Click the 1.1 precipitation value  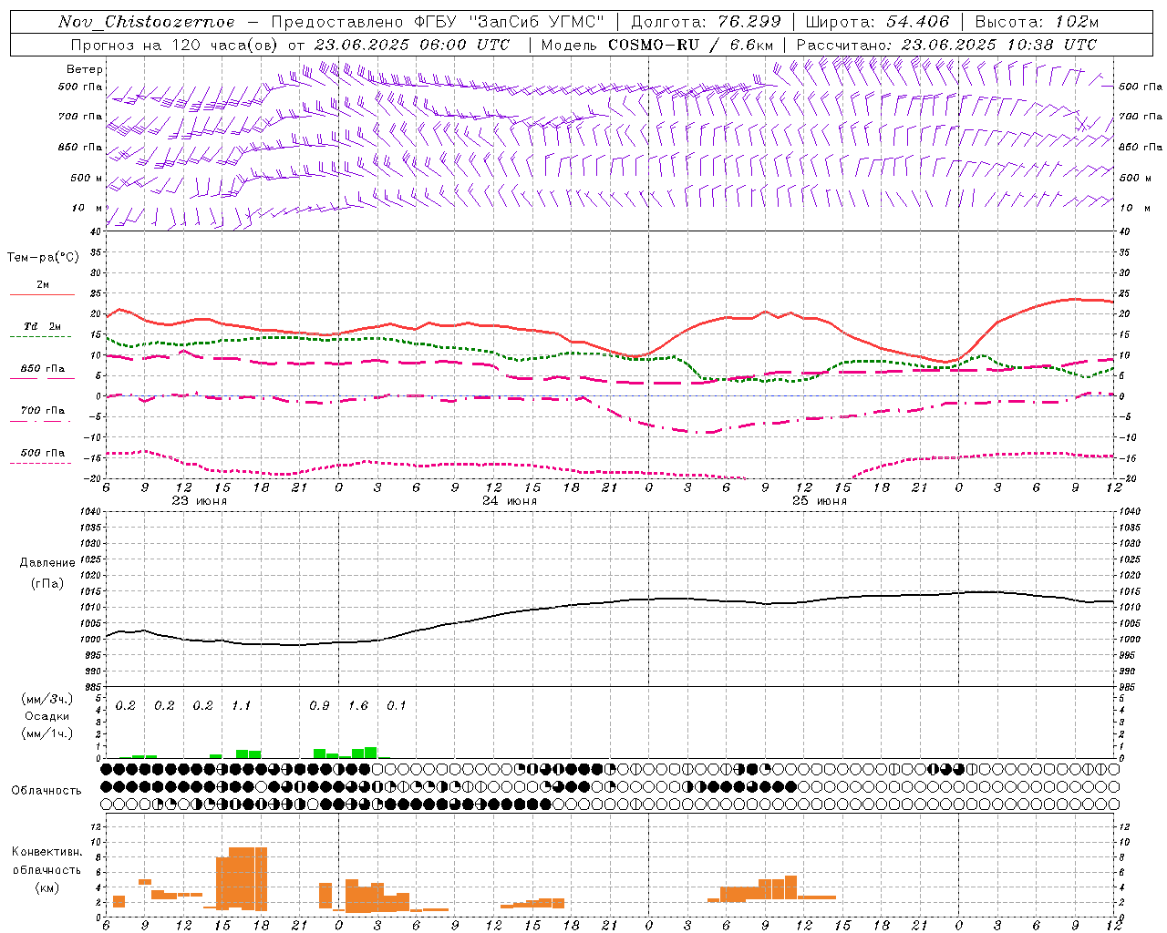click(x=242, y=706)
